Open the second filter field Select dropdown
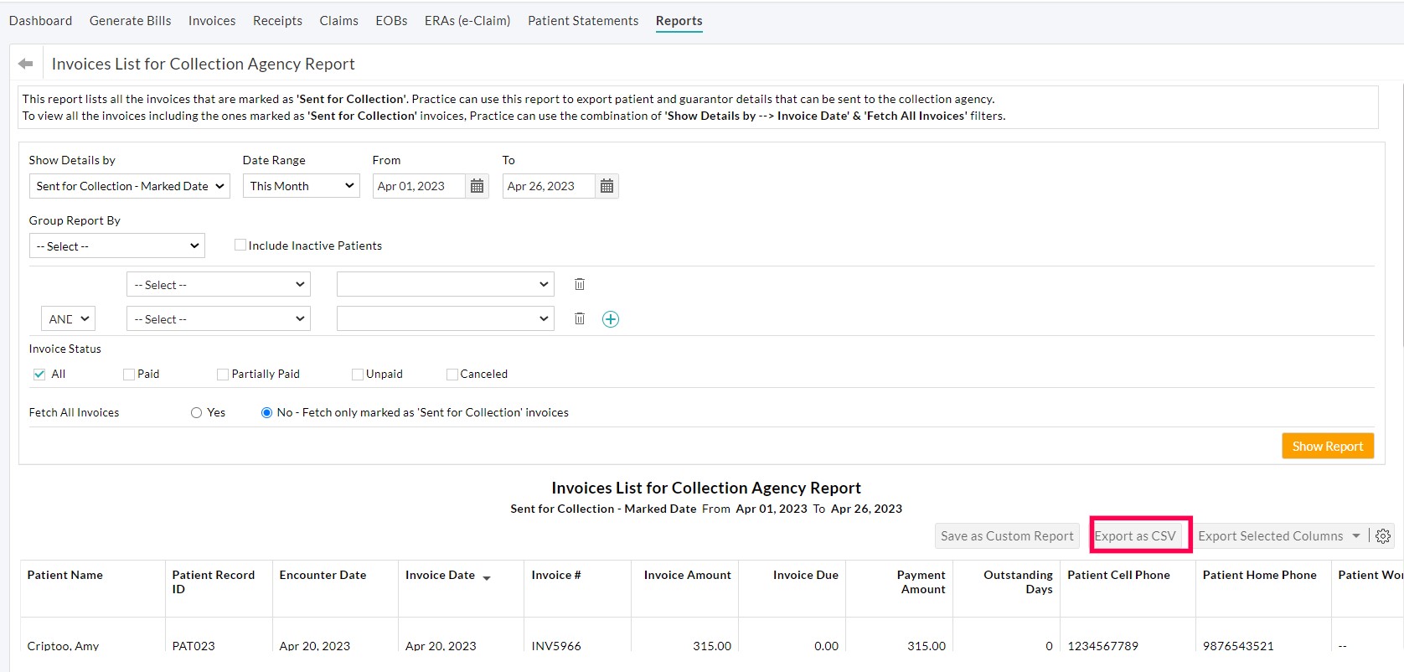This screenshot has height=672, width=1404. pyautogui.click(x=219, y=318)
